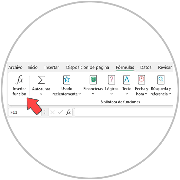Image resolution: width=180 pixels, height=180 pixels.
Task: Click the Name Box showing F11
Action: (25, 112)
